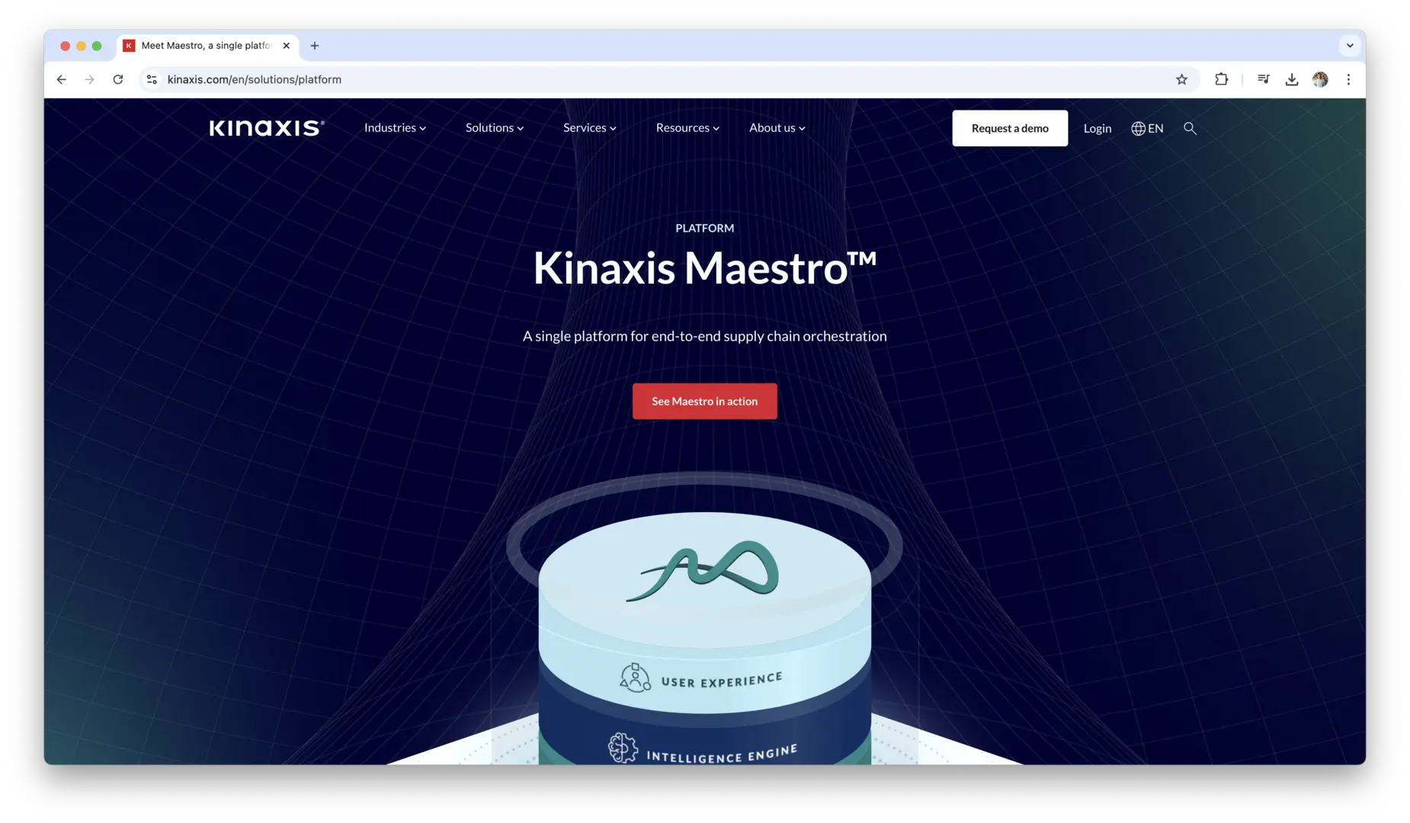The width and height of the screenshot is (1410, 823).
Task: Close the Meet Maestro tab
Action: [287, 46]
